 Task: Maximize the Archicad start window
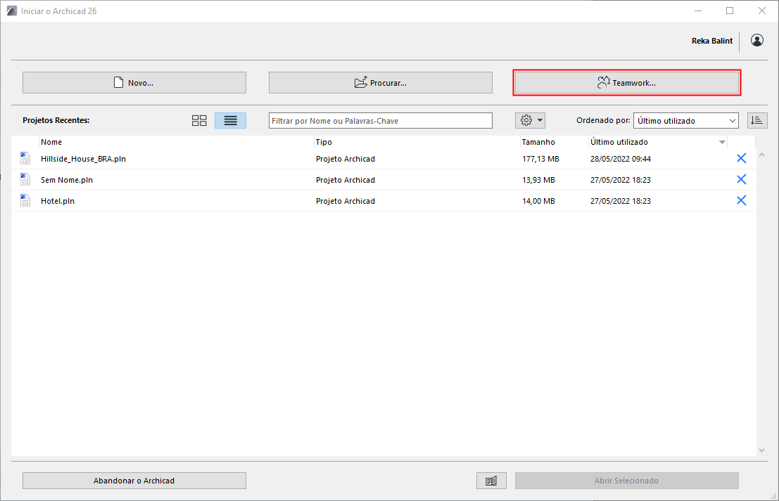[x=729, y=11]
